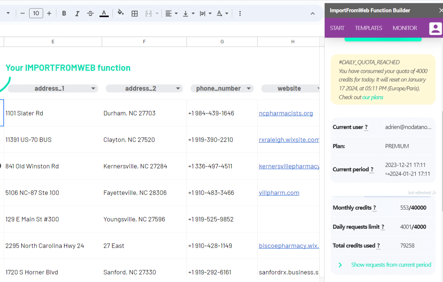Open the ncpharmacists.org website link
The width and height of the screenshot is (443, 282).
(x=286, y=113)
